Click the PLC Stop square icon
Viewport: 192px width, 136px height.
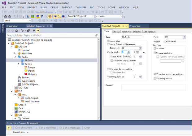tap(51, 21)
